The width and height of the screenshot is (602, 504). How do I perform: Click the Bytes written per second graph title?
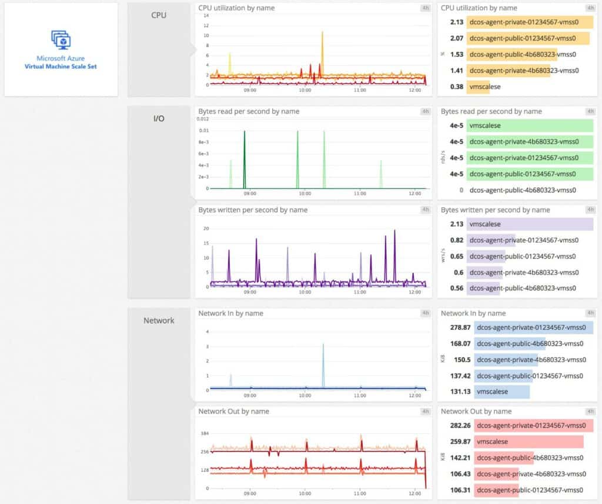pos(253,210)
